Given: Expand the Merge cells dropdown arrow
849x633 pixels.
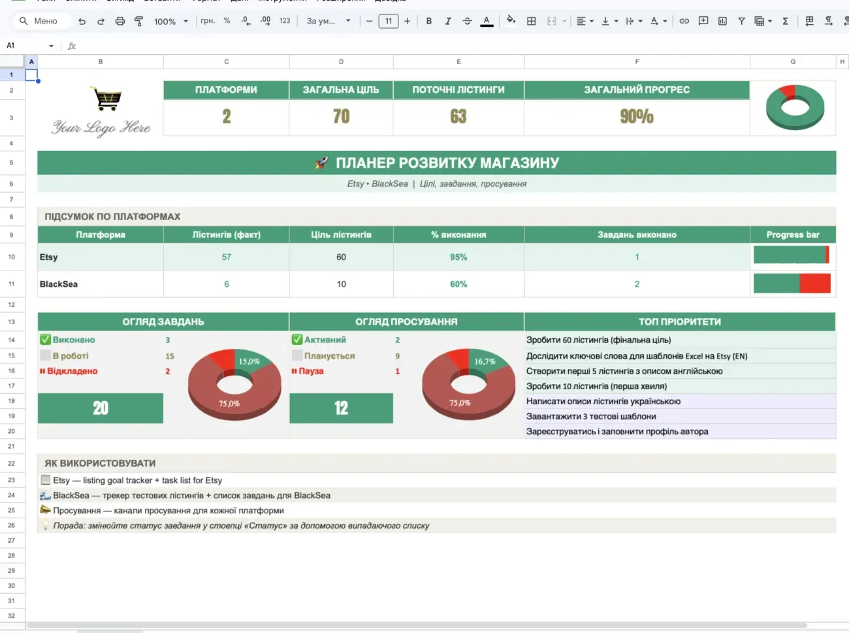Looking at the screenshot, I should [564, 21].
